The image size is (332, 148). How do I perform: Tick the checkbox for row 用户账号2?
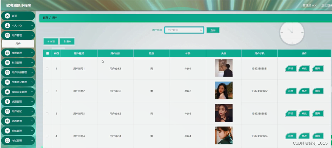coord(47,91)
